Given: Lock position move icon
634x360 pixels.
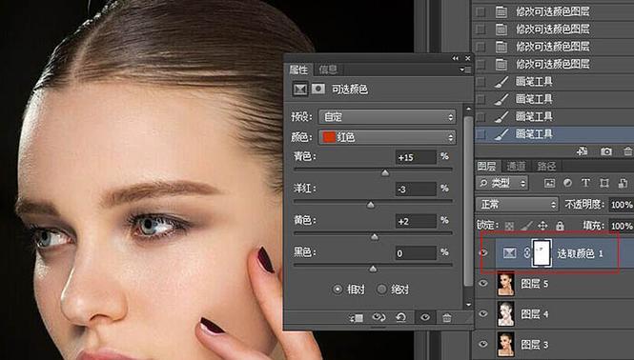Looking at the screenshot, I should coord(542,226).
